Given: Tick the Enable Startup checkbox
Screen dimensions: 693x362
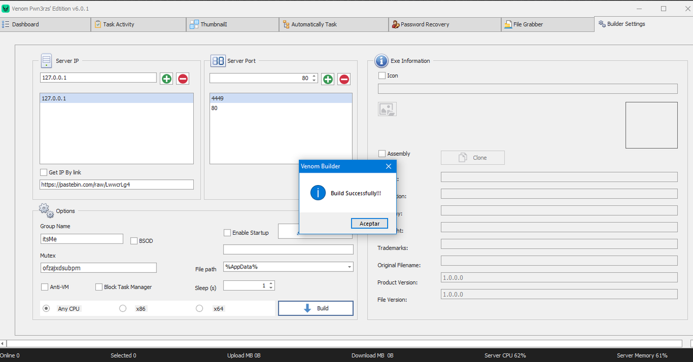Looking at the screenshot, I should tap(227, 233).
